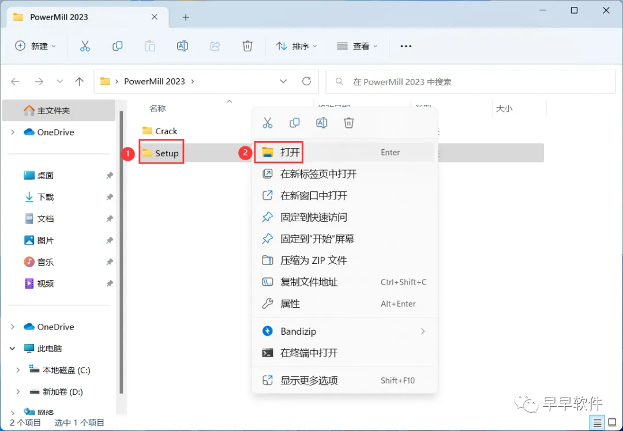Go up one folder level
The image size is (623, 431).
(80, 81)
